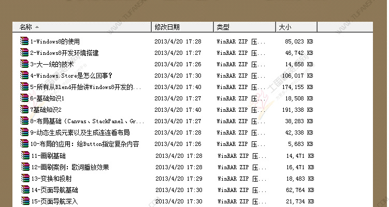Sort by the 修改日期 column header

point(183,27)
